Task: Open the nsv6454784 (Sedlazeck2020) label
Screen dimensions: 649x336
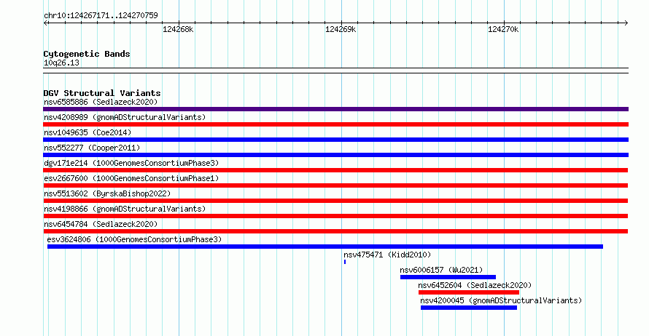Action: tap(101, 224)
